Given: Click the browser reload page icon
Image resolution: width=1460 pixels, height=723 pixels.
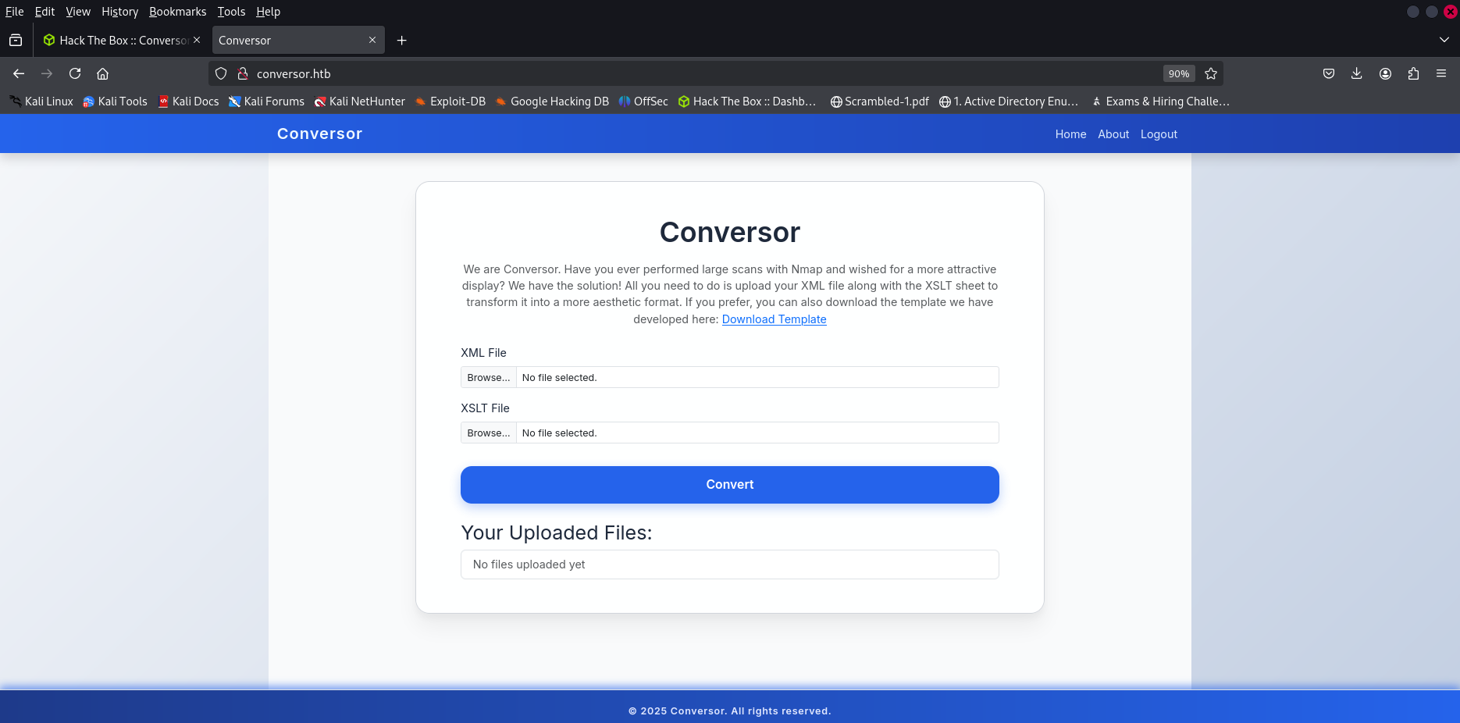Looking at the screenshot, I should [x=75, y=73].
